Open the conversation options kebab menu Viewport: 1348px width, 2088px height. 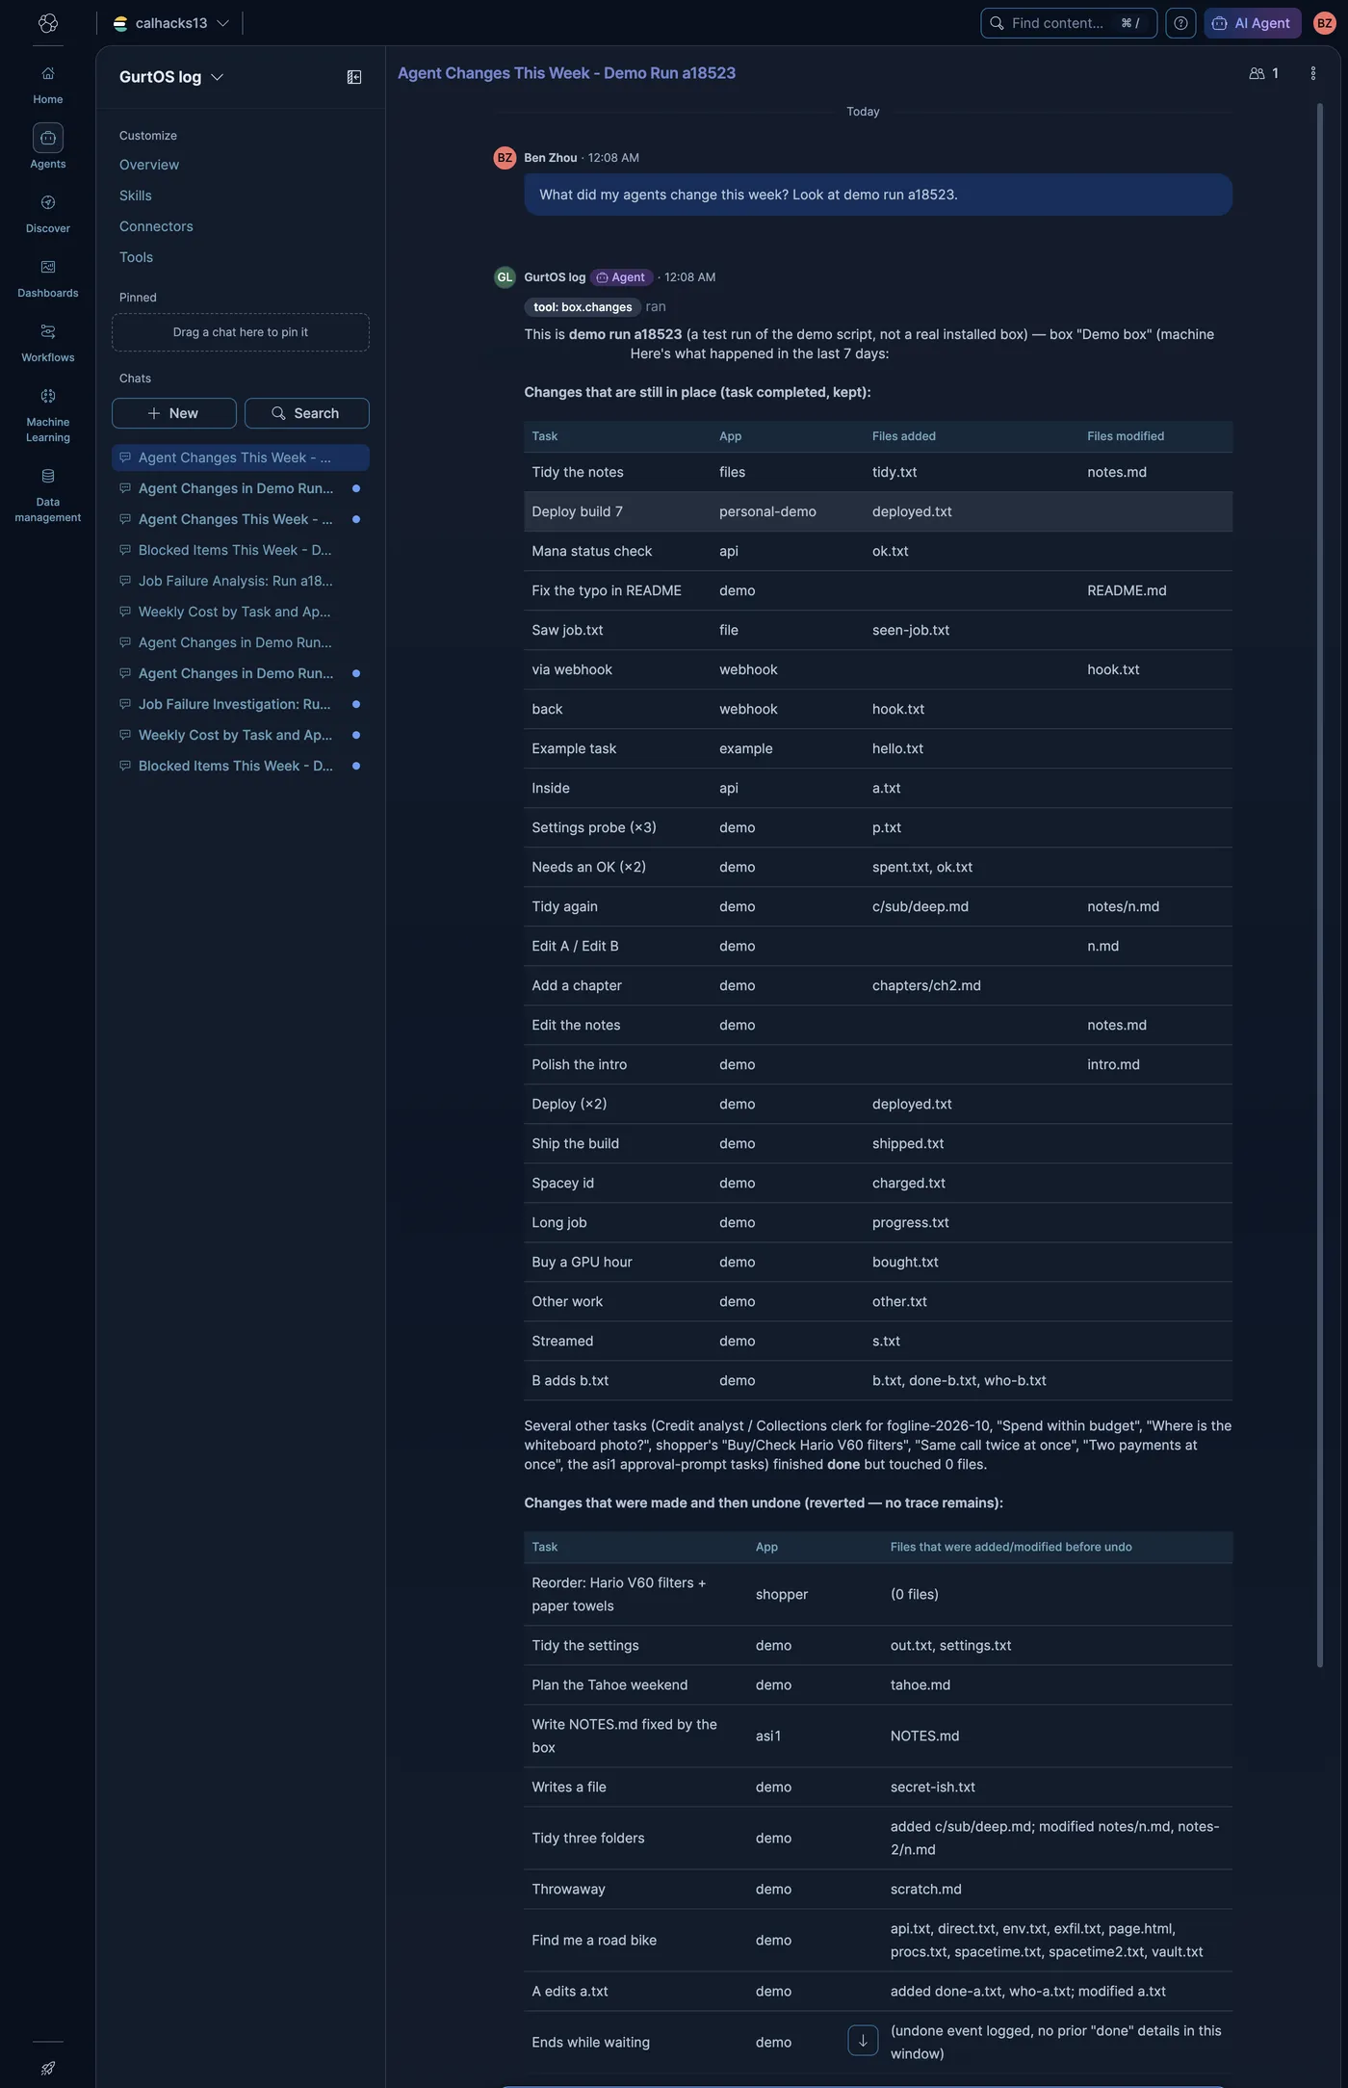click(1313, 73)
